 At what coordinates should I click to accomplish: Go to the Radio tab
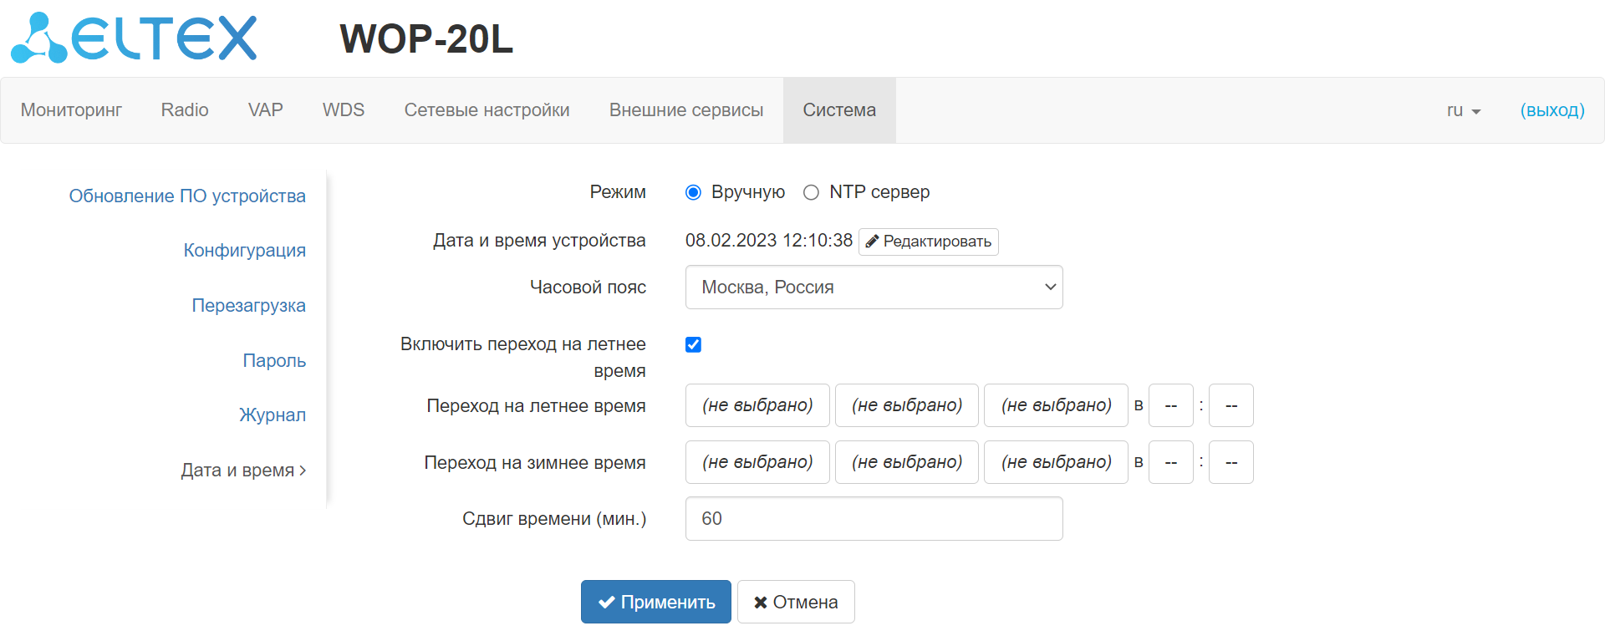click(185, 110)
